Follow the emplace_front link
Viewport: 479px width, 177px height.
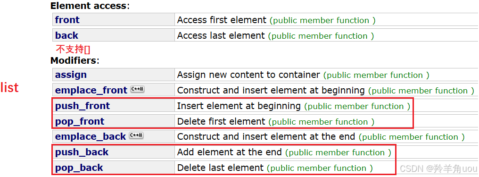(91, 91)
